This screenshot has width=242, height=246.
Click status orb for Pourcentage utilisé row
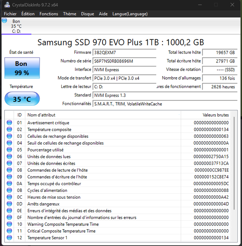coord(9,150)
